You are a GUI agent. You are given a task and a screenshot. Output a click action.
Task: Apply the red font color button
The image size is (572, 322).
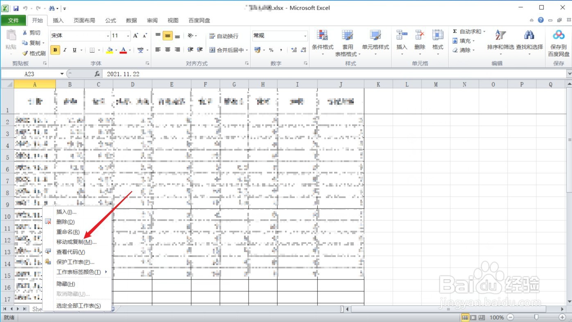click(x=123, y=50)
